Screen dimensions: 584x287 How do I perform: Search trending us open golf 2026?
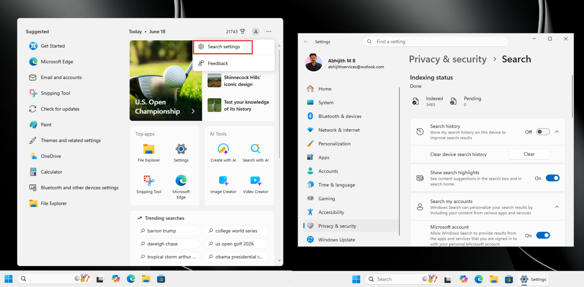(x=236, y=244)
